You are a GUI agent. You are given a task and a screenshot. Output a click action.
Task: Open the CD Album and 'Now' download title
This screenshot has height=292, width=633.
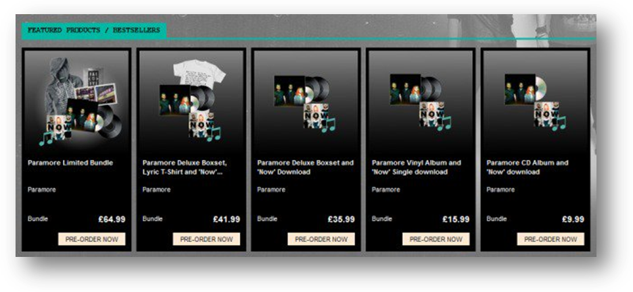527,167
